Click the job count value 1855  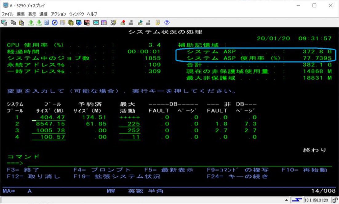pos(153,58)
